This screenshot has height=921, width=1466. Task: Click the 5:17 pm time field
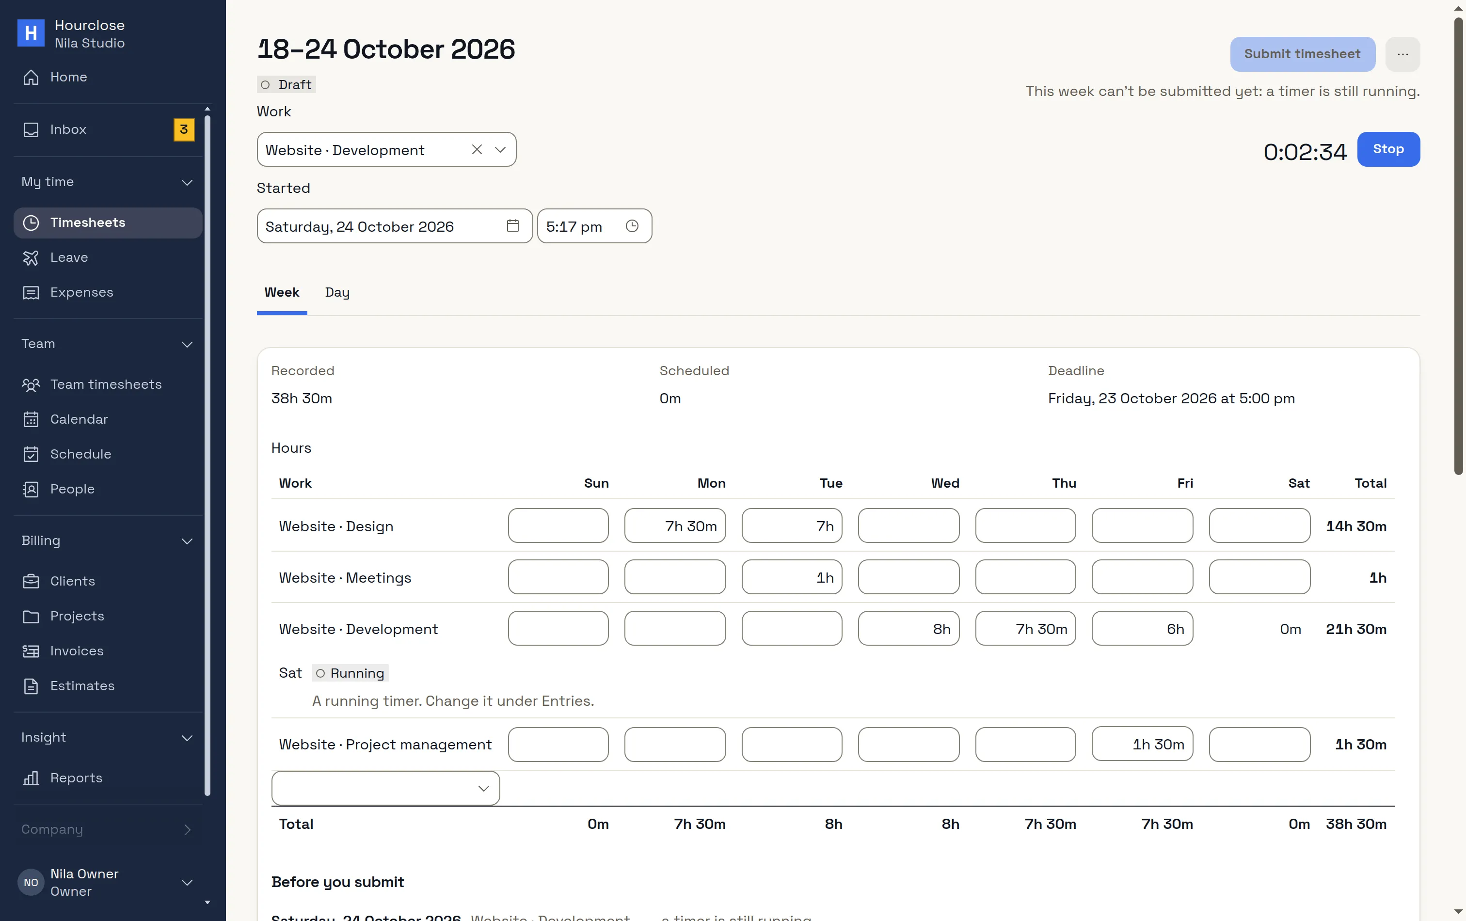[x=594, y=226]
